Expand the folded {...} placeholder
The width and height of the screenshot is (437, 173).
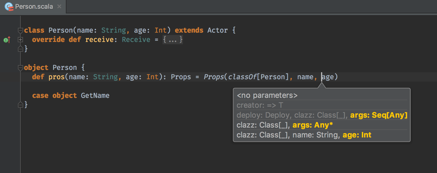click(x=173, y=40)
